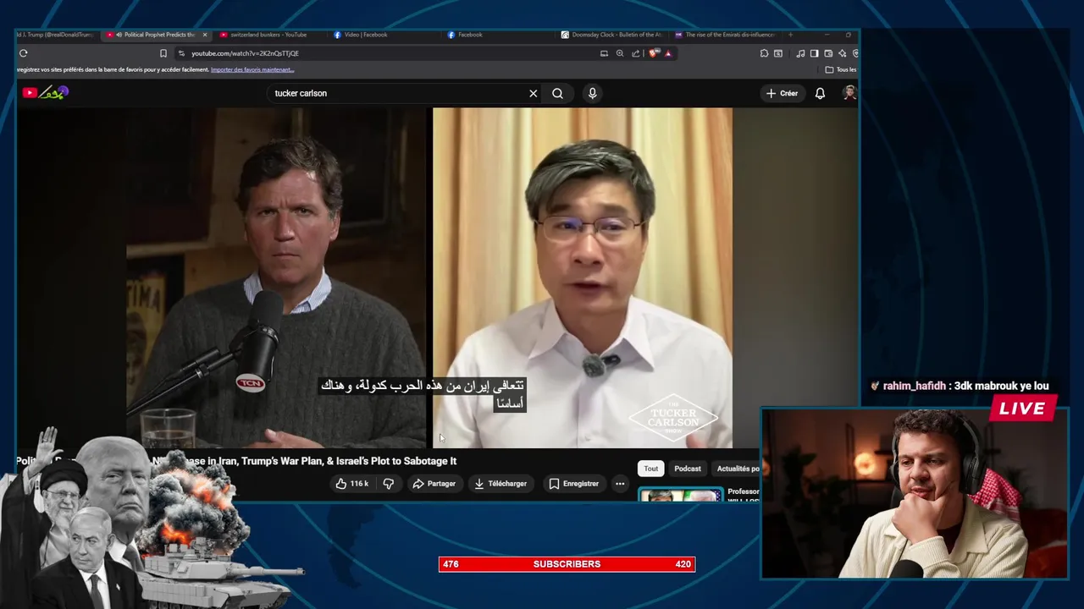Click the YouTube search magnifier button
This screenshot has width=1084, height=609.
557,93
